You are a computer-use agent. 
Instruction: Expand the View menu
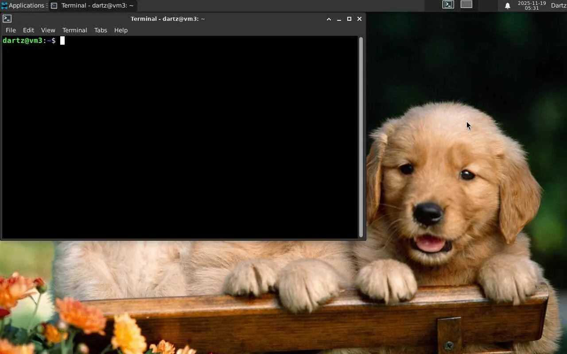(x=48, y=30)
